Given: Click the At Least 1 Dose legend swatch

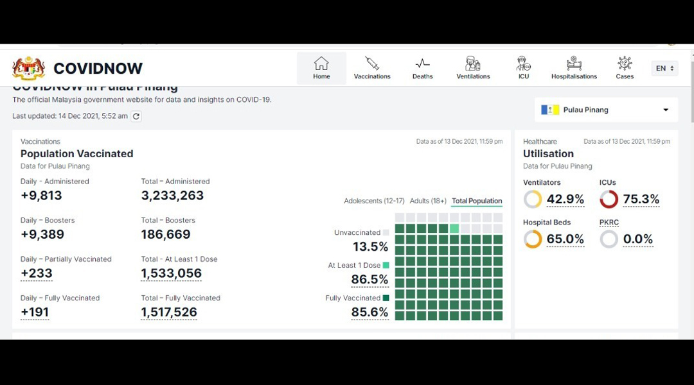Looking at the screenshot, I should [386, 265].
